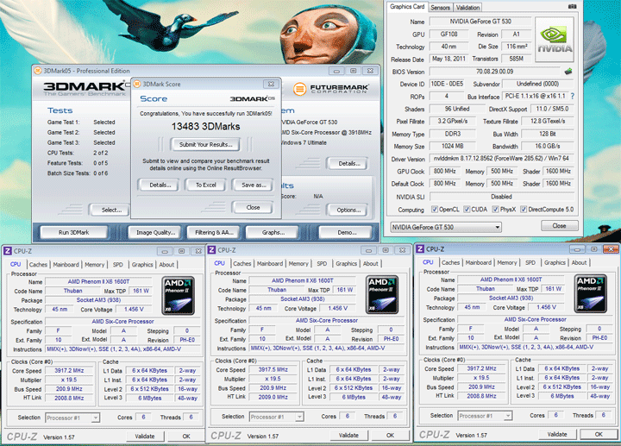Select the Graphics Card tab in GPU-Z
This screenshot has width=621, height=446.
(407, 6)
